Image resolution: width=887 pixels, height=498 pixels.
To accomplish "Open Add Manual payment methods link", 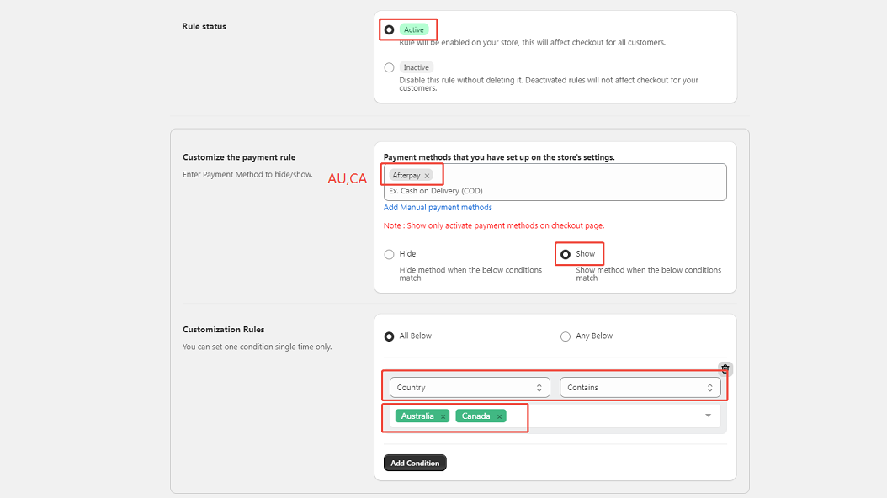I will point(438,208).
